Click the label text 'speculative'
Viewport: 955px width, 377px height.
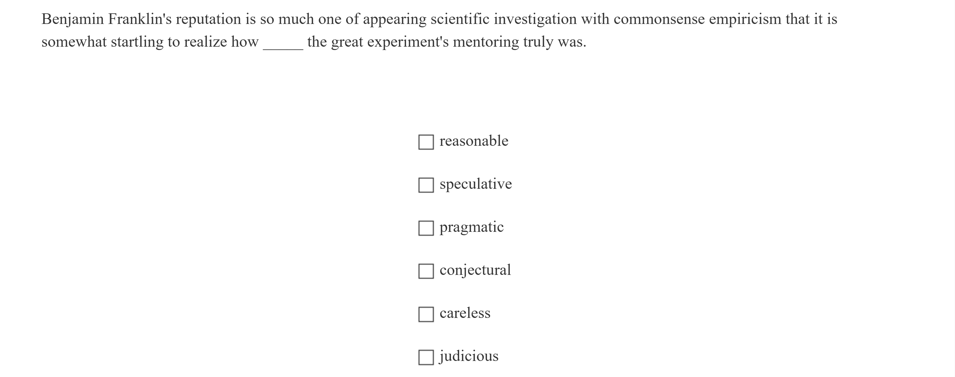(476, 184)
